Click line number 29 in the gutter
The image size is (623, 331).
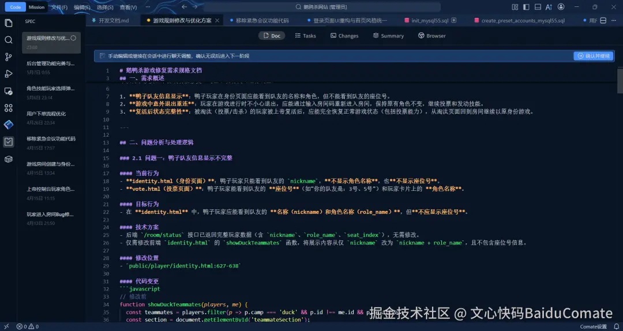pos(106,266)
